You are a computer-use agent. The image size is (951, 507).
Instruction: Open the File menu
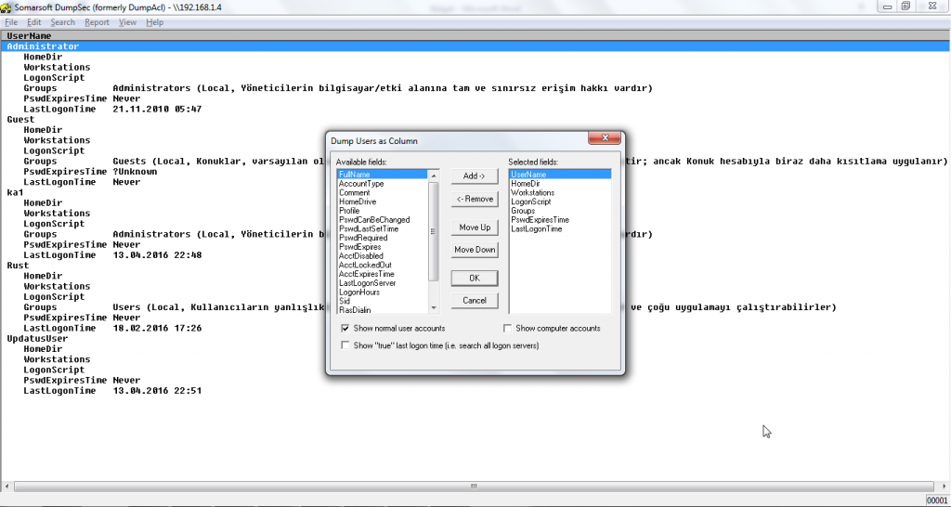[11, 21]
